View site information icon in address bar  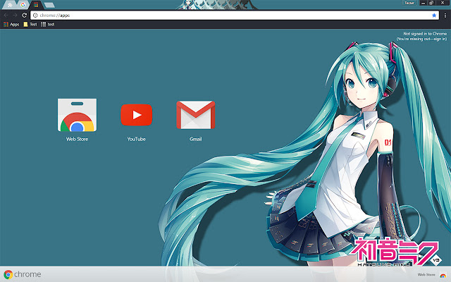[35, 16]
